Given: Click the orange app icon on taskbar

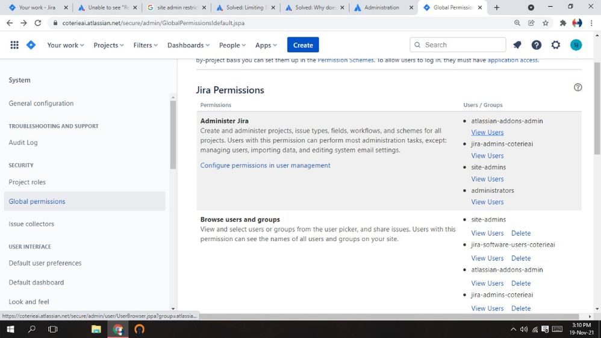Looking at the screenshot, I should (139, 329).
